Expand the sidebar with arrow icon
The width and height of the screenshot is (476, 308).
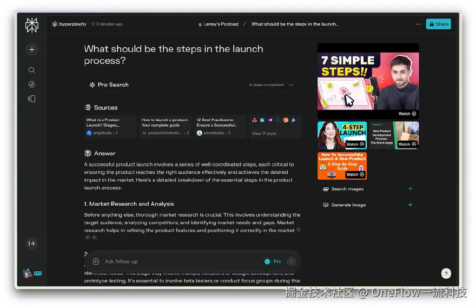[x=32, y=243]
